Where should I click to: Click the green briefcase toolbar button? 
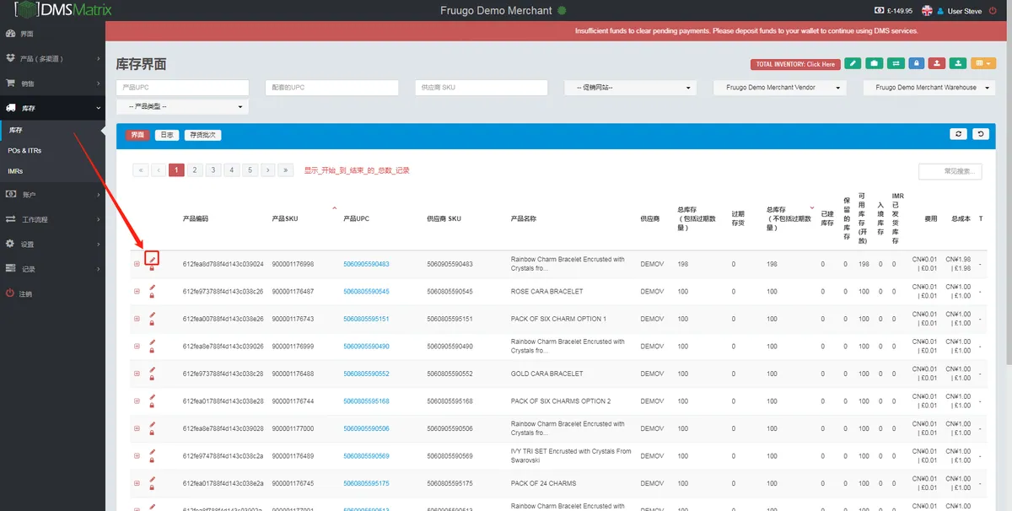click(x=875, y=63)
